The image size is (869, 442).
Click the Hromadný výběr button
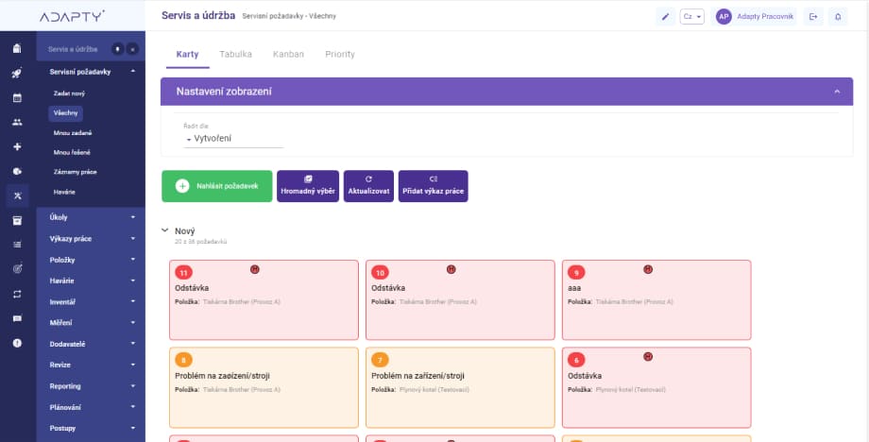click(x=308, y=186)
